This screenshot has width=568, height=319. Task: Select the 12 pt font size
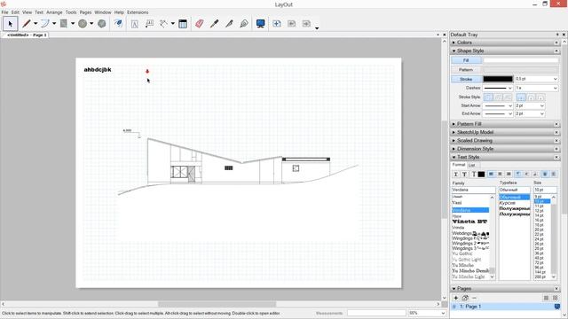click(x=540, y=211)
